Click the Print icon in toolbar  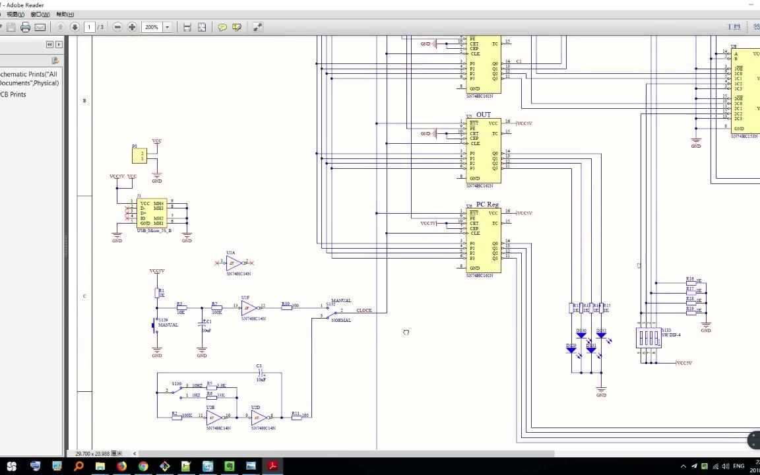point(25,27)
